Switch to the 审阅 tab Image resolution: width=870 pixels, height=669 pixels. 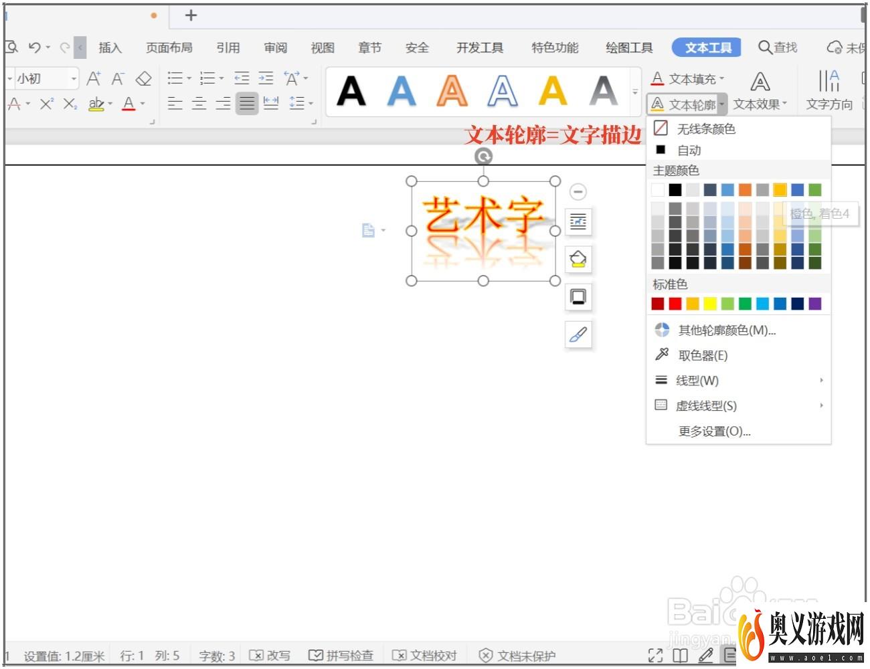[x=275, y=47]
